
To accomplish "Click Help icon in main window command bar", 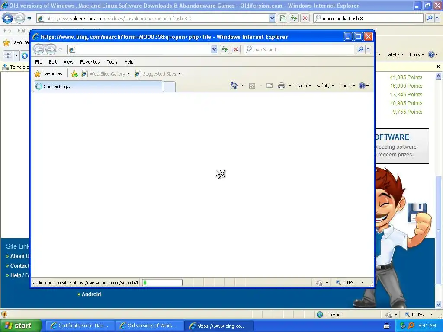I will pos(431,54).
